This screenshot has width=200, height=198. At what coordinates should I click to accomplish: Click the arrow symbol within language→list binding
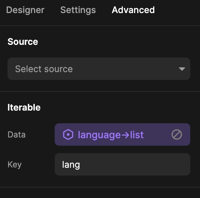coord(125,135)
